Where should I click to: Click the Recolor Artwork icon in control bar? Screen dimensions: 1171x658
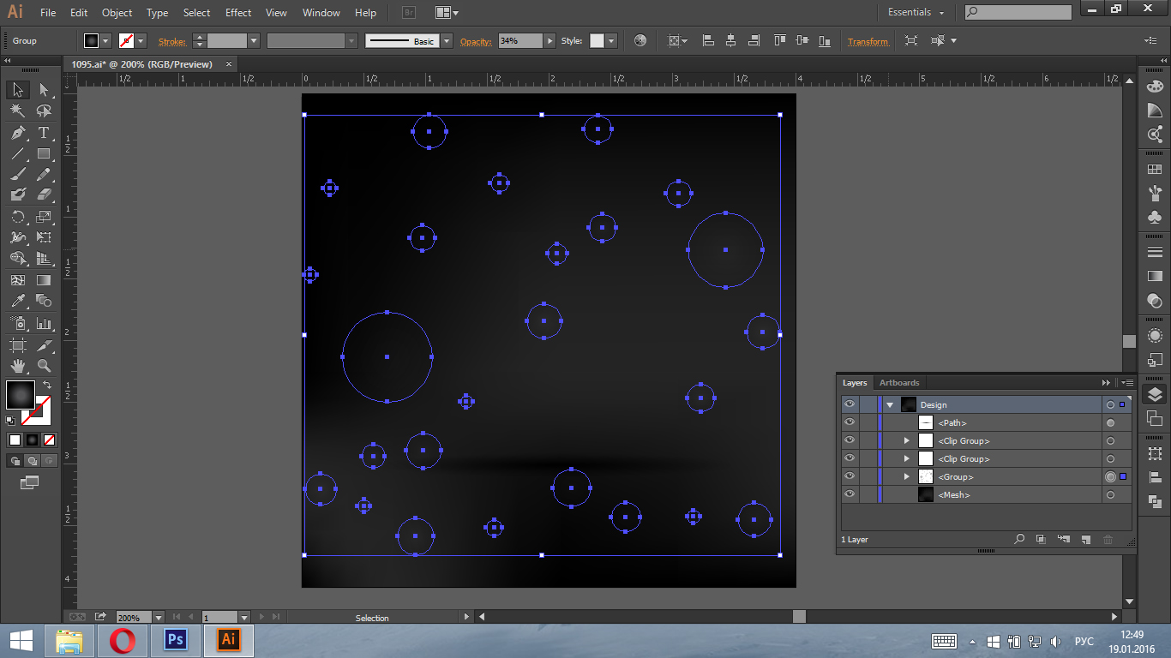coord(640,41)
